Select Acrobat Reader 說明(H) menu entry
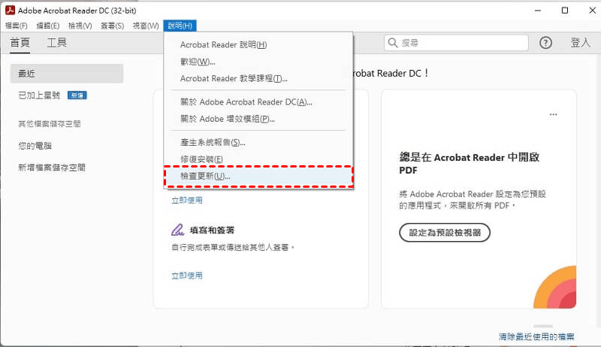Screen dimensions: 601x347 point(258,45)
